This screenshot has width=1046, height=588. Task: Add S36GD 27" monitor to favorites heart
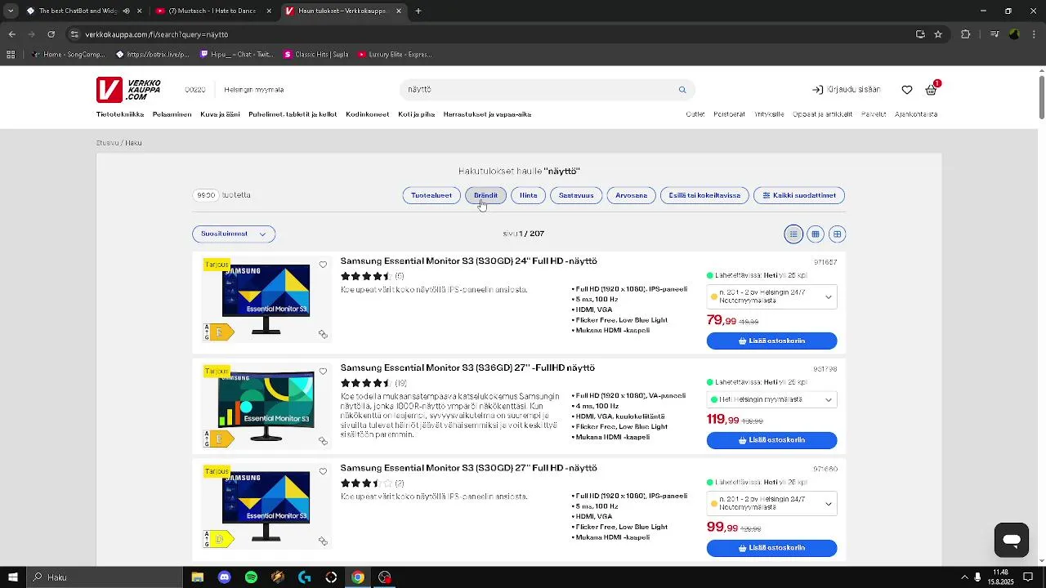coord(323,372)
